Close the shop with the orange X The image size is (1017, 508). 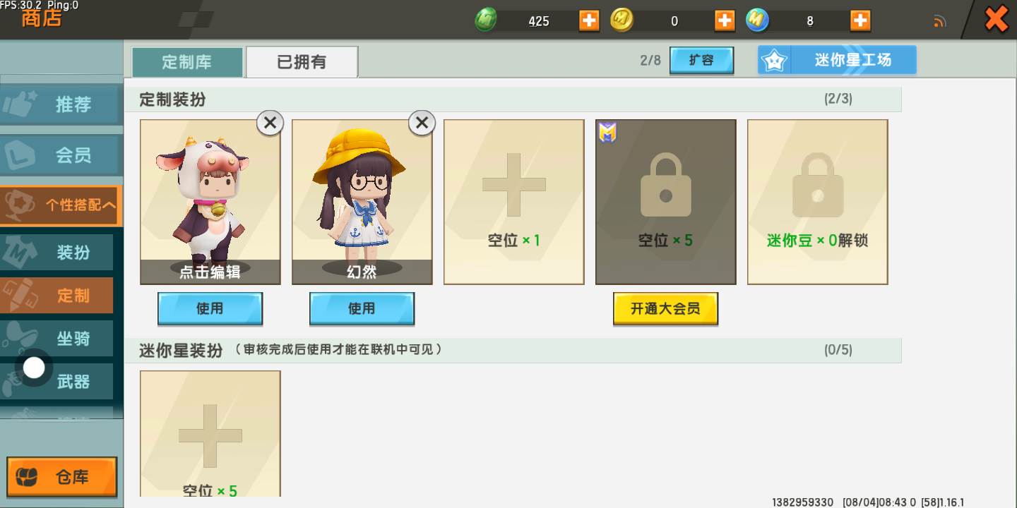(997, 19)
